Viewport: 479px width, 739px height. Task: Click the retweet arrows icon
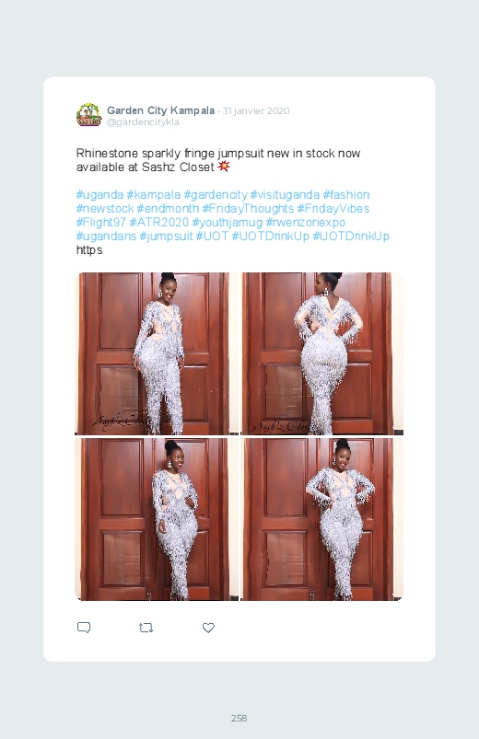pyautogui.click(x=146, y=628)
